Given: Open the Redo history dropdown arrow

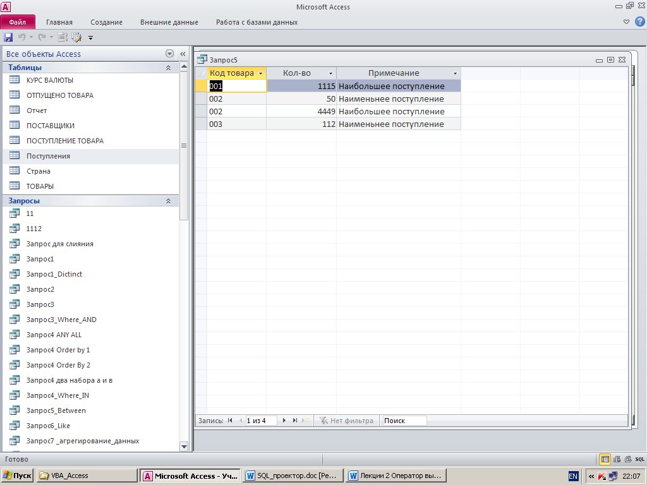Looking at the screenshot, I should click(x=51, y=37).
